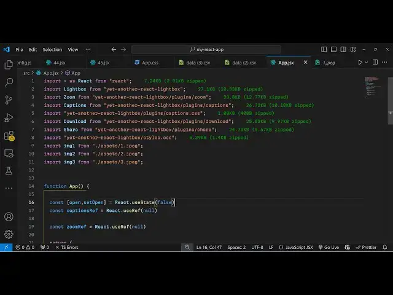Run the code with the play button
Image resolution: width=393 pixels, height=295 pixels.
coord(360,62)
